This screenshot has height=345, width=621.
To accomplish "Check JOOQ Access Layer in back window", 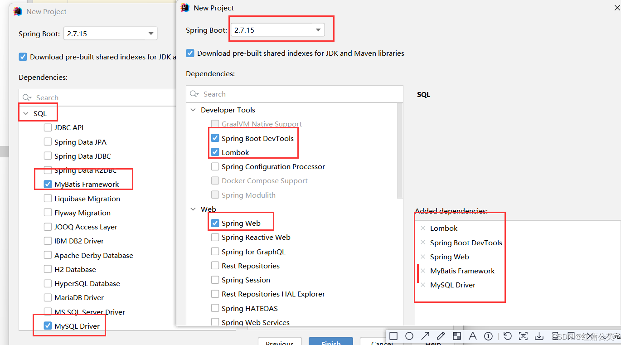I will point(48,227).
